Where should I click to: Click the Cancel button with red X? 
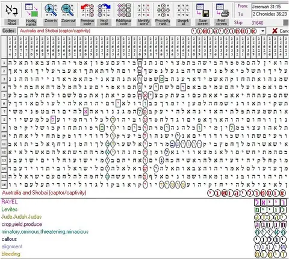click(280, 31)
